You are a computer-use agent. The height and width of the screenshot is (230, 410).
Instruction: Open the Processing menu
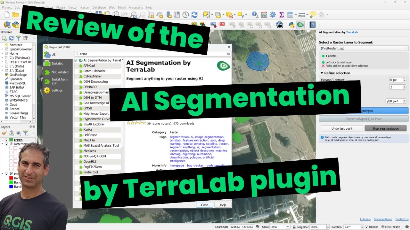pyautogui.click(x=136, y=7)
